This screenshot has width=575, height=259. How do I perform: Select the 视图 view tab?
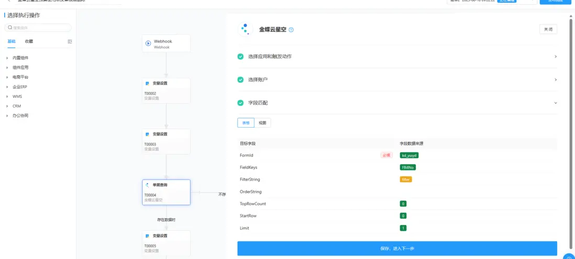pyautogui.click(x=262, y=123)
